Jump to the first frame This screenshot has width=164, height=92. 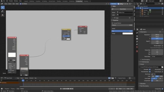click(63, 89)
